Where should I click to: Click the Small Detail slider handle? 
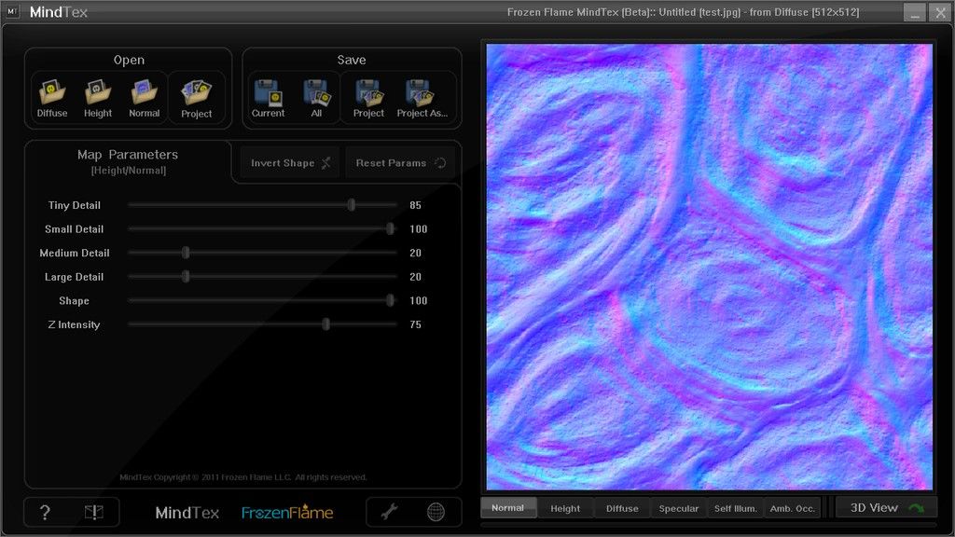391,229
